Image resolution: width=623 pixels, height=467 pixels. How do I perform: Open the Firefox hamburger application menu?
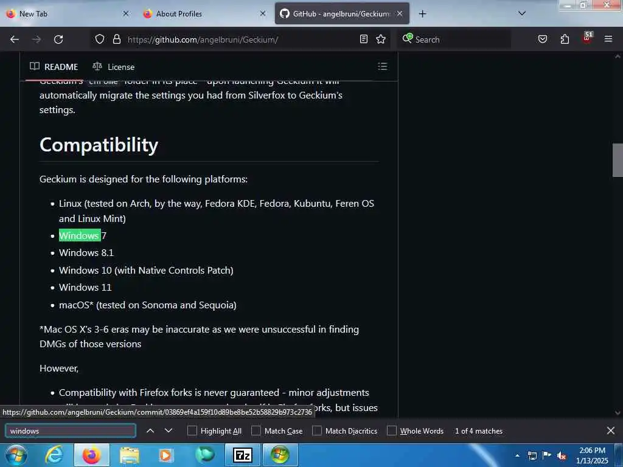click(608, 40)
